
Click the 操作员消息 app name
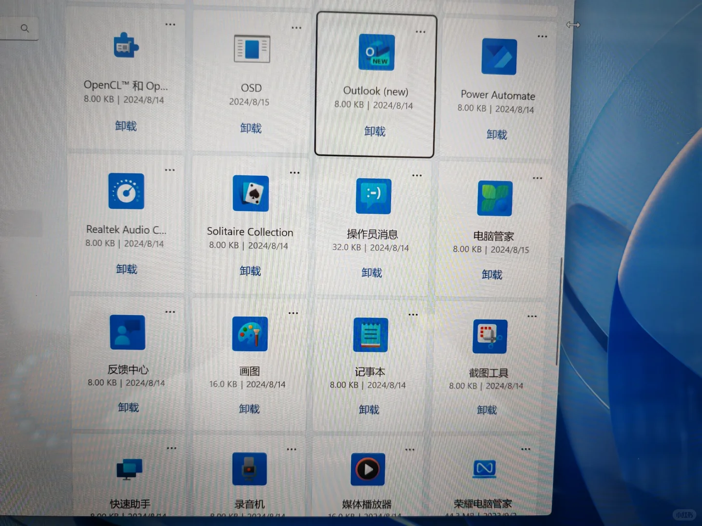[372, 234]
